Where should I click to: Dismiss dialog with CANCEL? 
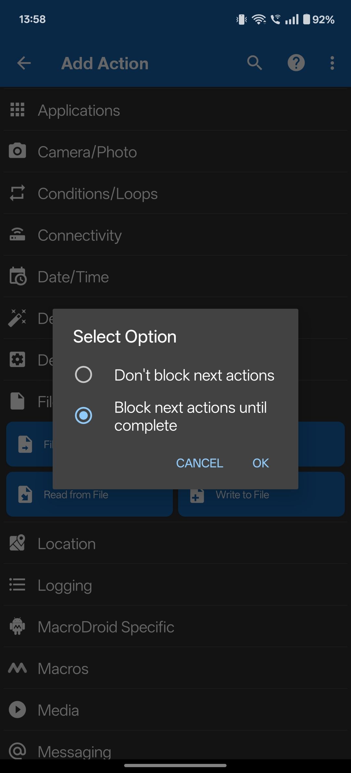click(x=200, y=463)
